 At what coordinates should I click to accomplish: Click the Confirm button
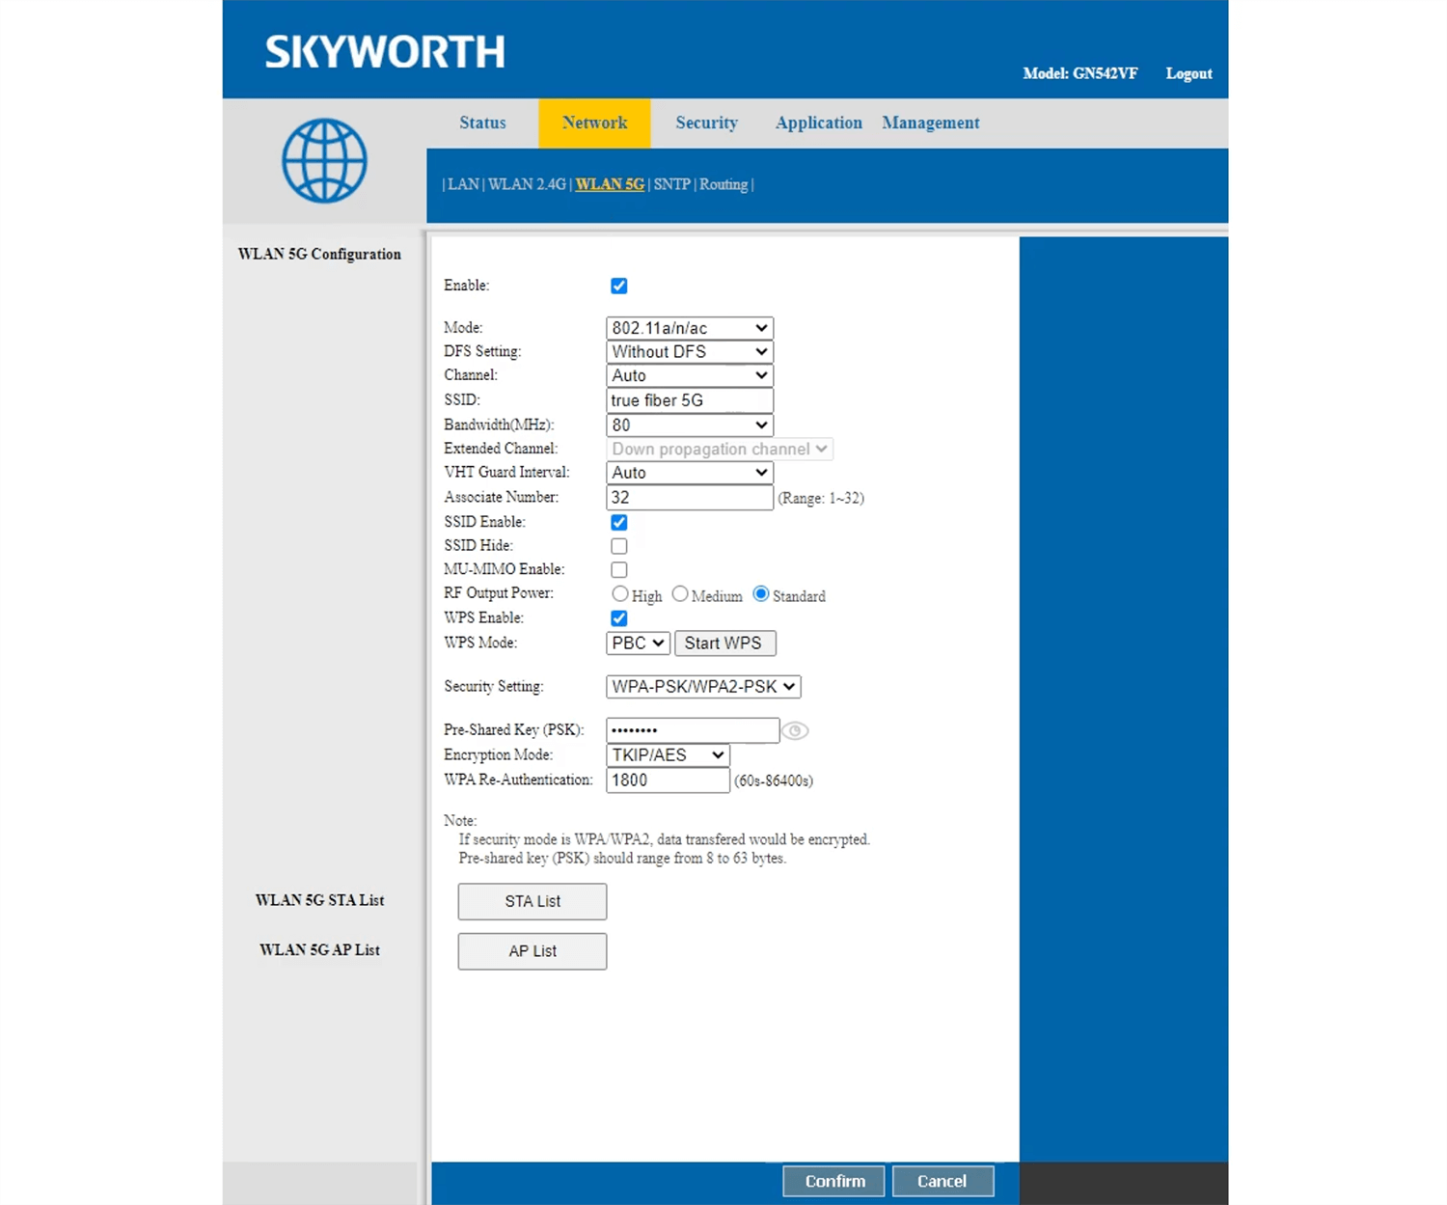[834, 1181]
